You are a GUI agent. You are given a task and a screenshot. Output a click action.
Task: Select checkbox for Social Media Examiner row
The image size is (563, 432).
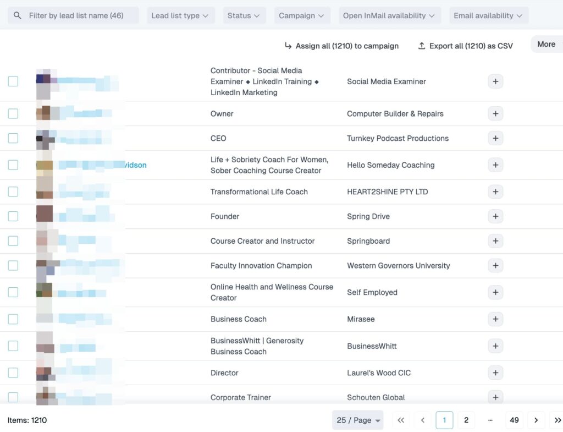click(13, 81)
